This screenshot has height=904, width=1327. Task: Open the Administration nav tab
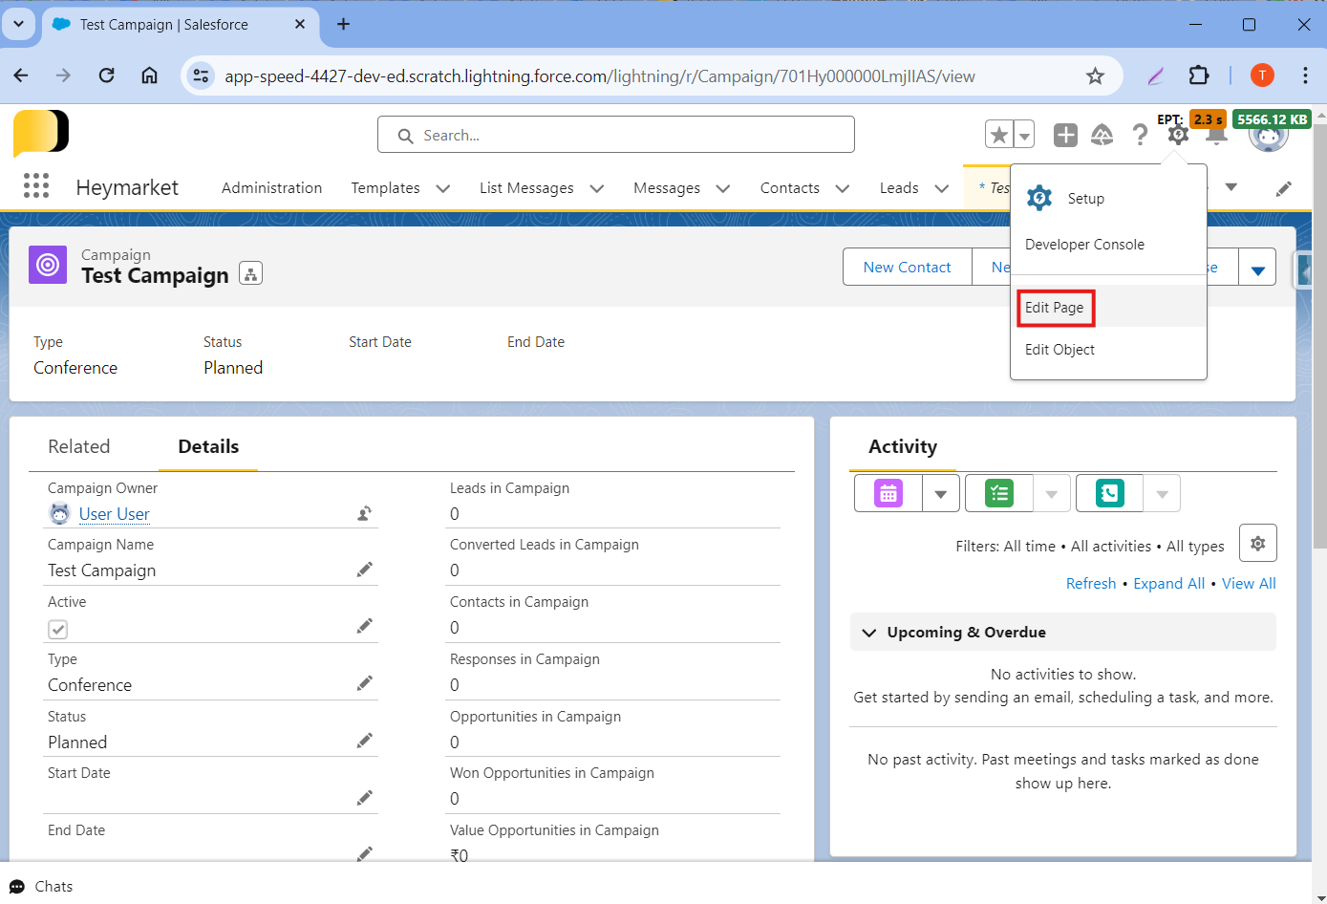271,187
